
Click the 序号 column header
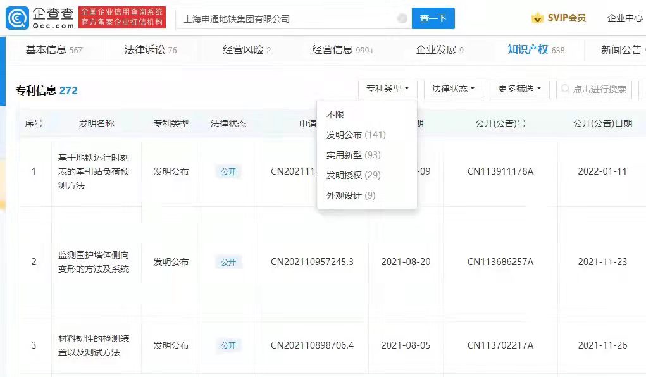pos(34,123)
